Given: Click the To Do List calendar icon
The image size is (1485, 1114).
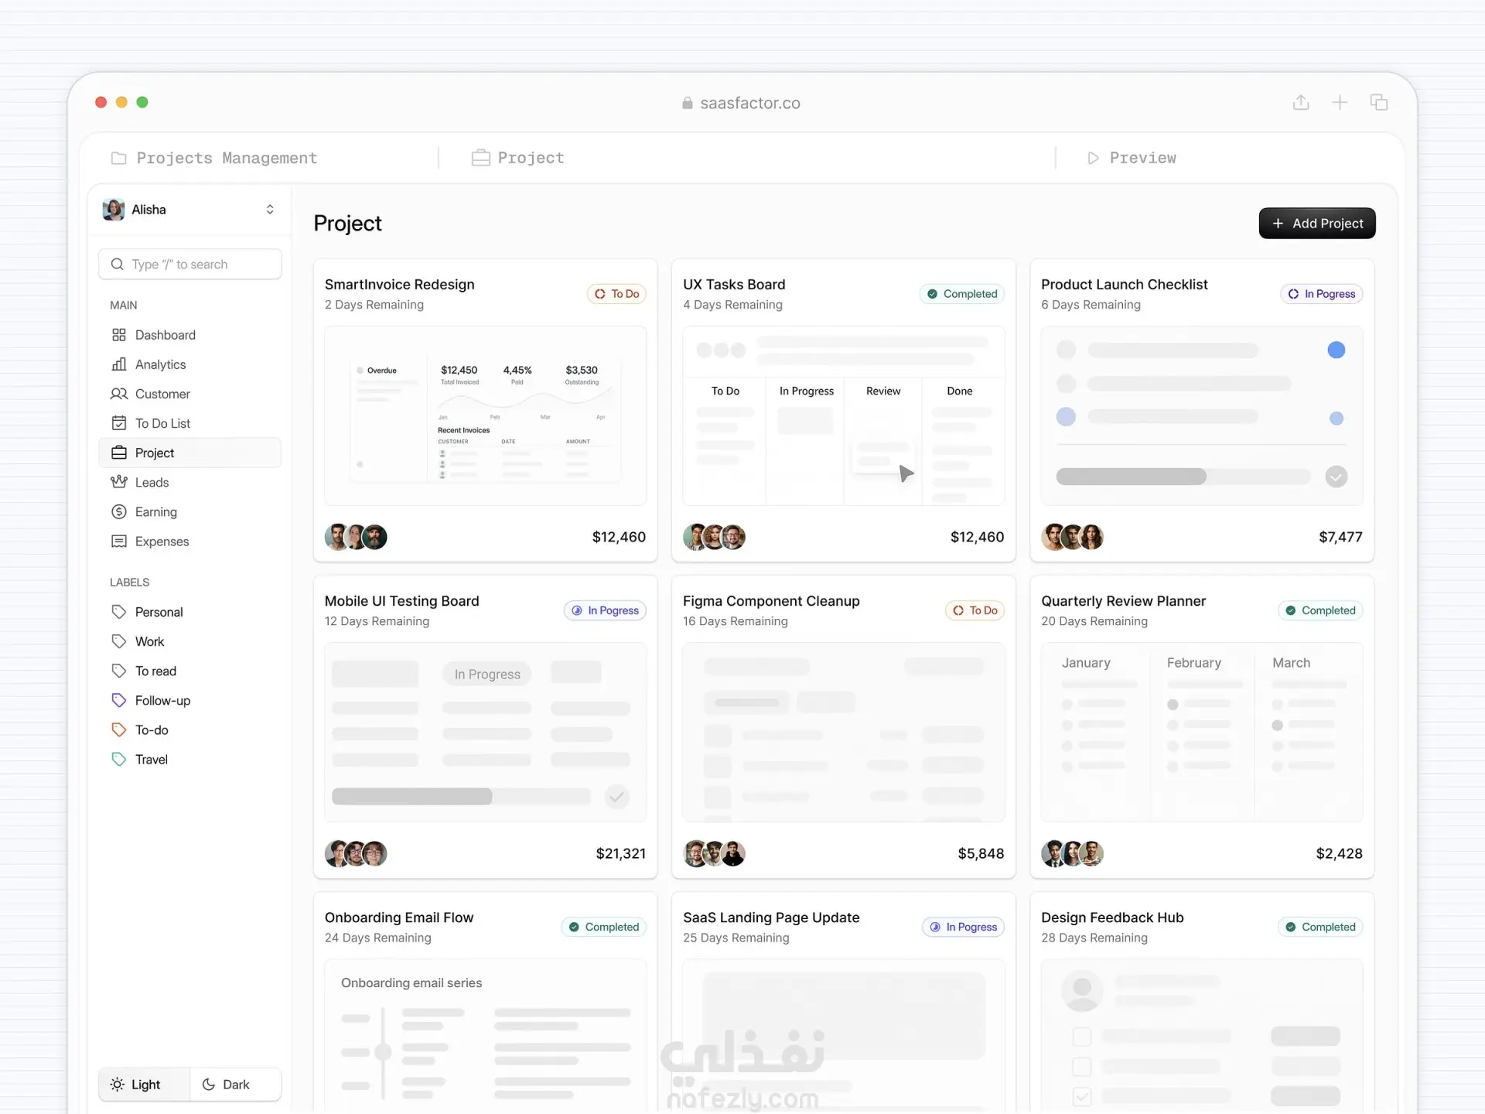Looking at the screenshot, I should 118,423.
